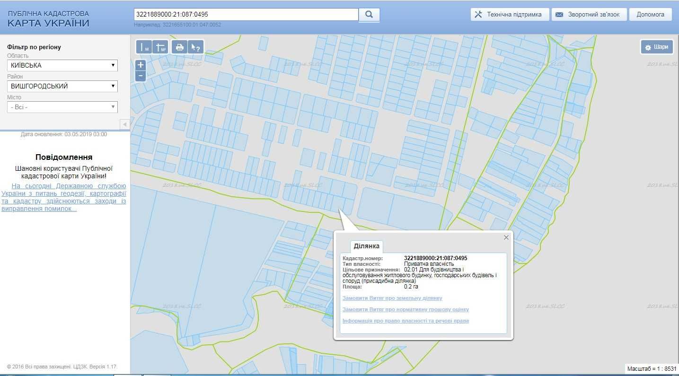
Task: Expand the Місто dropdown showing Всі
Action: pyautogui.click(x=62, y=107)
